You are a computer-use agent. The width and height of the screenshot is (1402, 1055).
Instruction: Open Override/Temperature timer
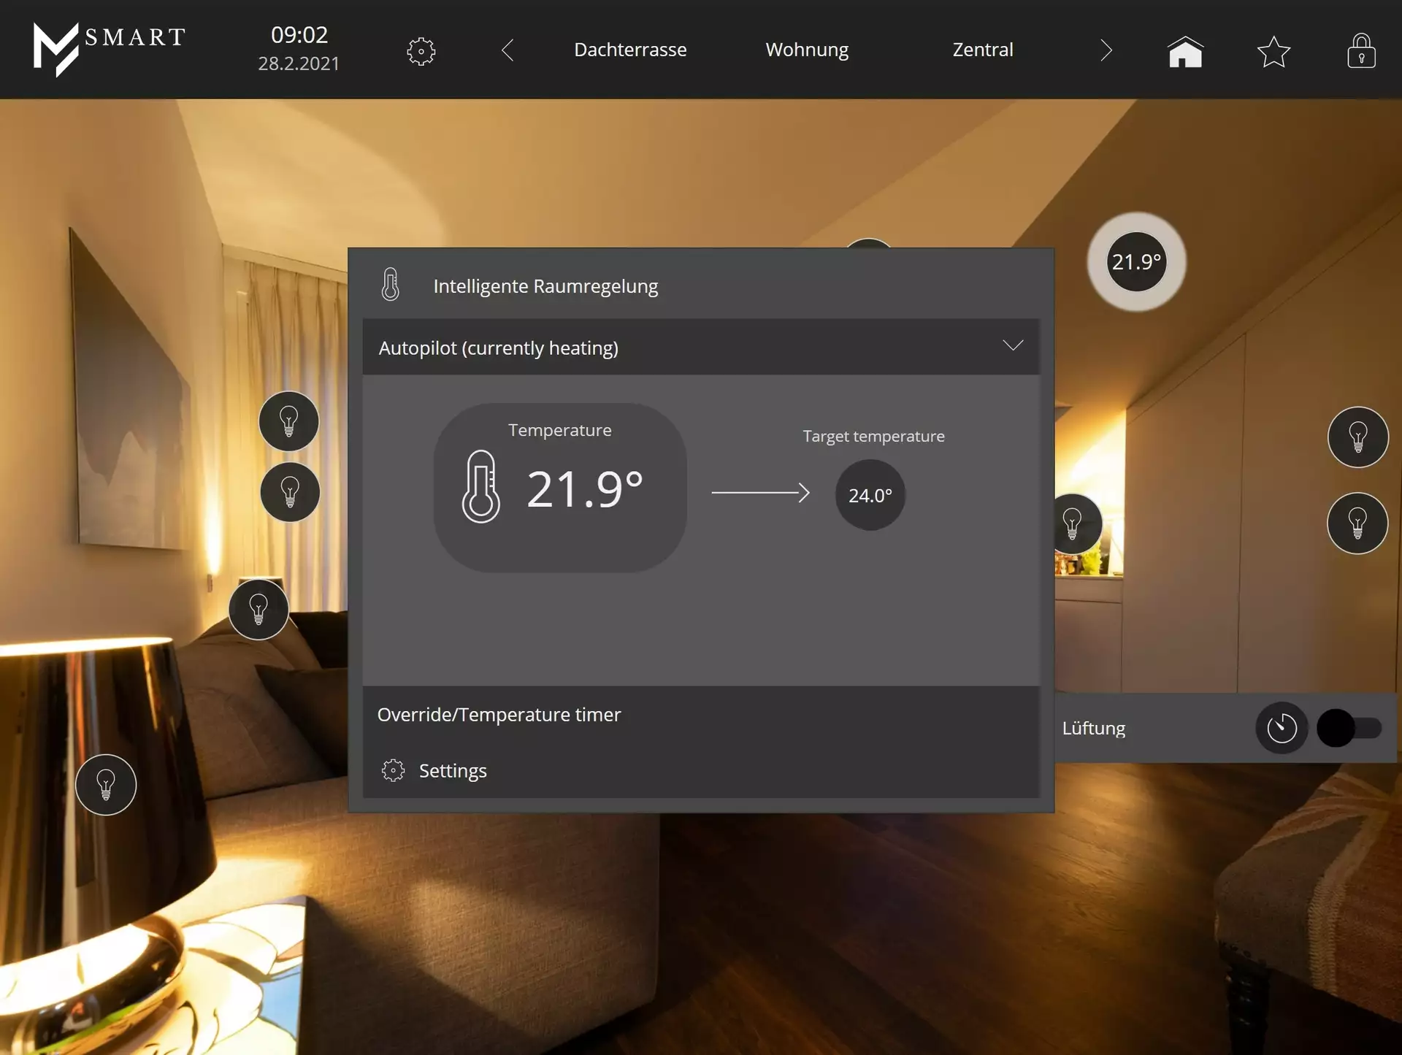[x=499, y=714]
